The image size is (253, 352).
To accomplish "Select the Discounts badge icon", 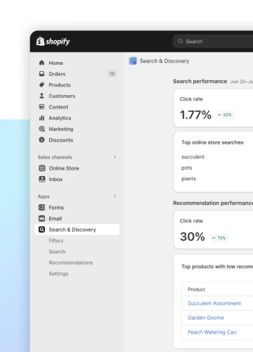I will [41, 140].
